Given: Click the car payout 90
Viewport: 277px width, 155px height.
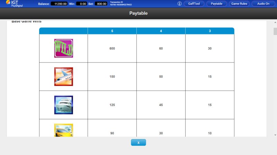Looking at the screenshot, I should click(112, 133).
